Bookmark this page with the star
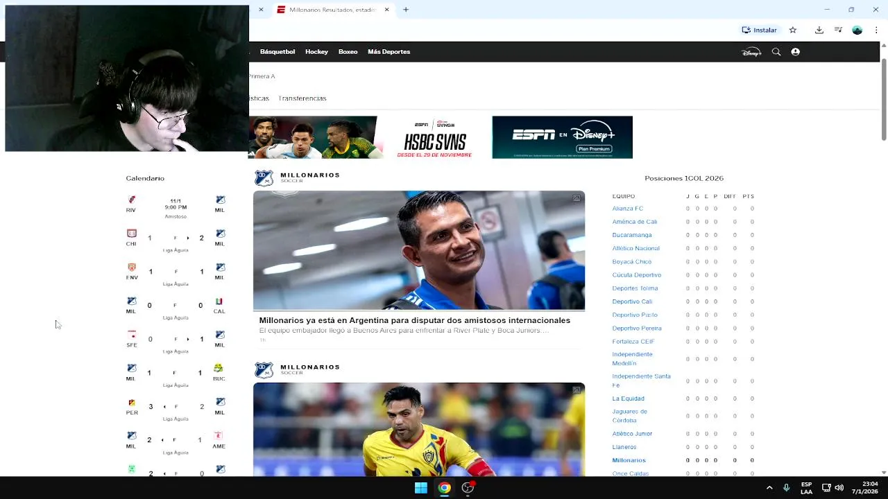Image resolution: width=888 pixels, height=499 pixels. pyautogui.click(x=793, y=30)
